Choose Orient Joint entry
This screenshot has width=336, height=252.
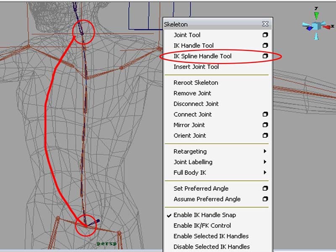[190, 136]
